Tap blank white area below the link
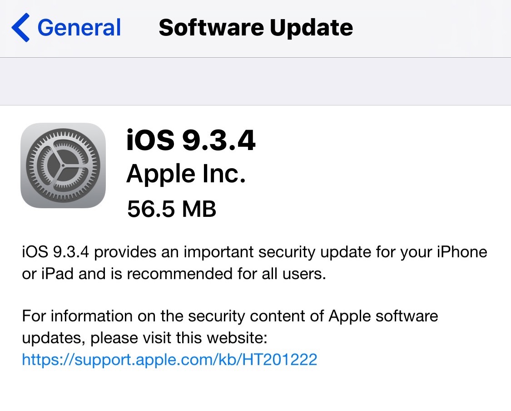Screen dimensions: 511x411 [255, 391]
